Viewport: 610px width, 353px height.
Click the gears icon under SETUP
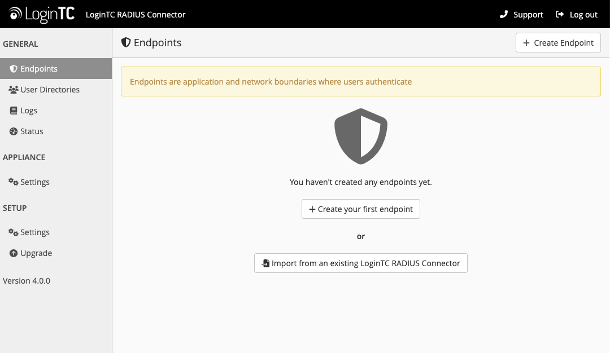(13, 232)
